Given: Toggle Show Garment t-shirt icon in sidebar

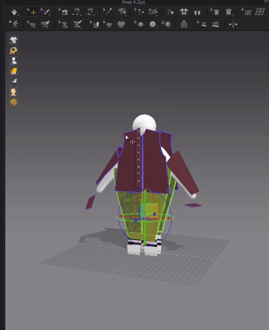Looking at the screenshot, I should tap(14, 40).
